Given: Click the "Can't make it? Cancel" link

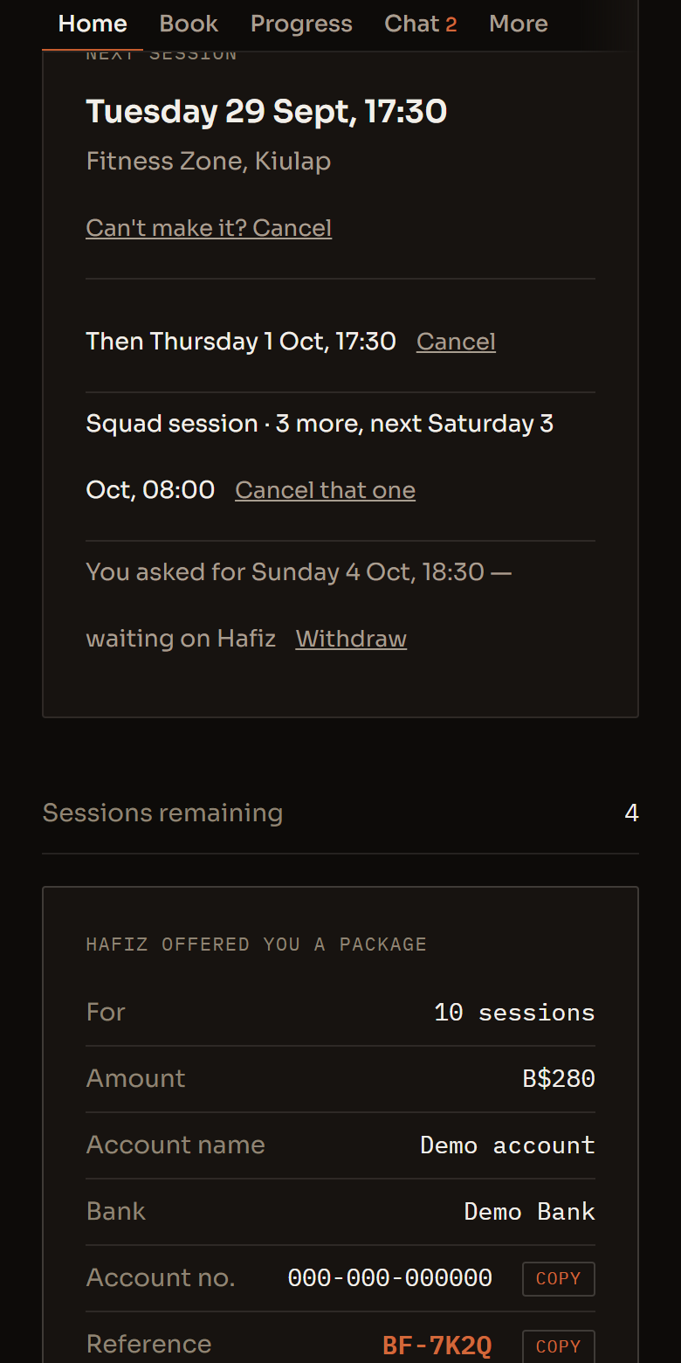Looking at the screenshot, I should [x=209, y=228].
